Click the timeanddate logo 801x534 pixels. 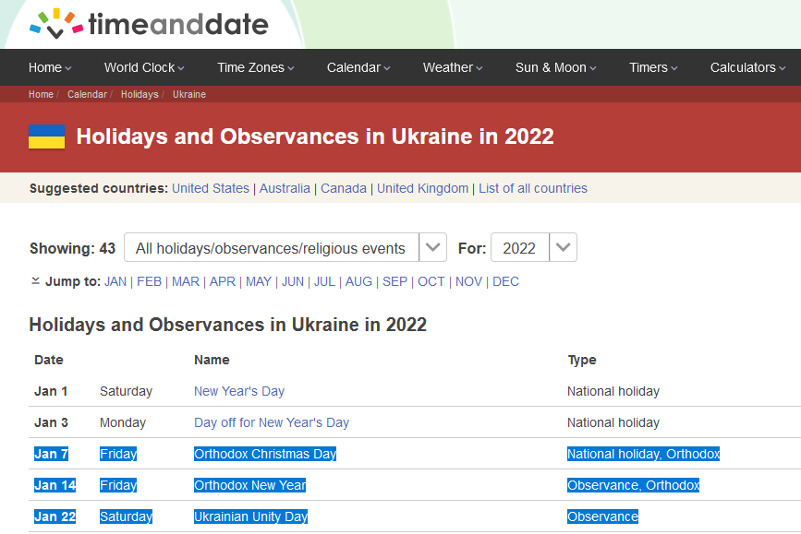[x=149, y=23]
